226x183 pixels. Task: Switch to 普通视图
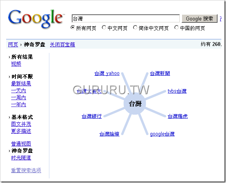pos(21,144)
